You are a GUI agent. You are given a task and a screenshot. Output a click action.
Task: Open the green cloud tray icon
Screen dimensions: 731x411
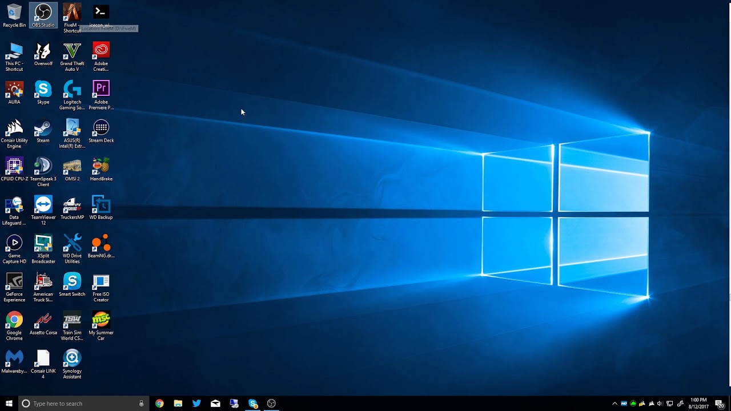pos(633,404)
